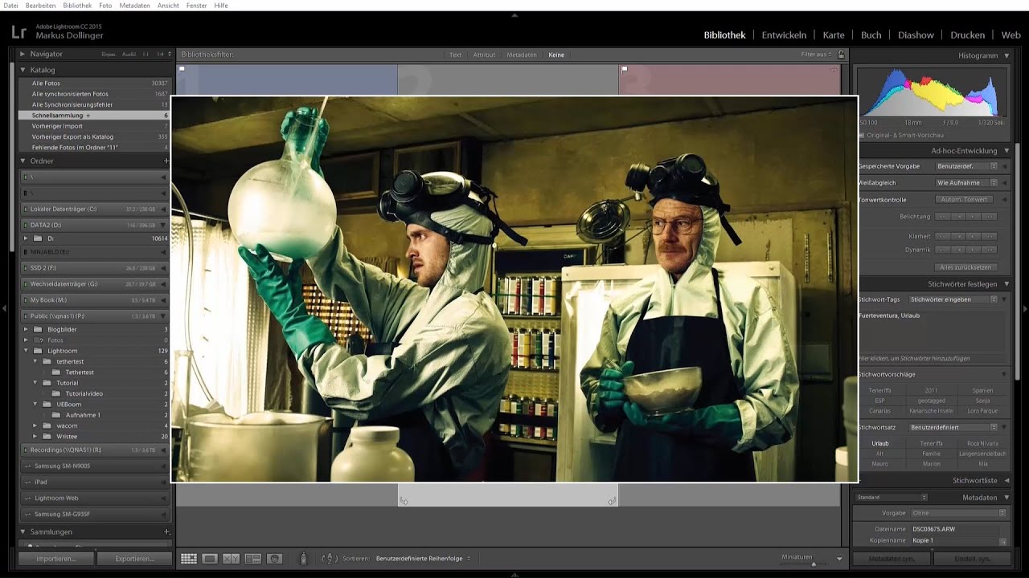Expand the Navigator panel
Screen dimensions: 1029x578
[23, 54]
